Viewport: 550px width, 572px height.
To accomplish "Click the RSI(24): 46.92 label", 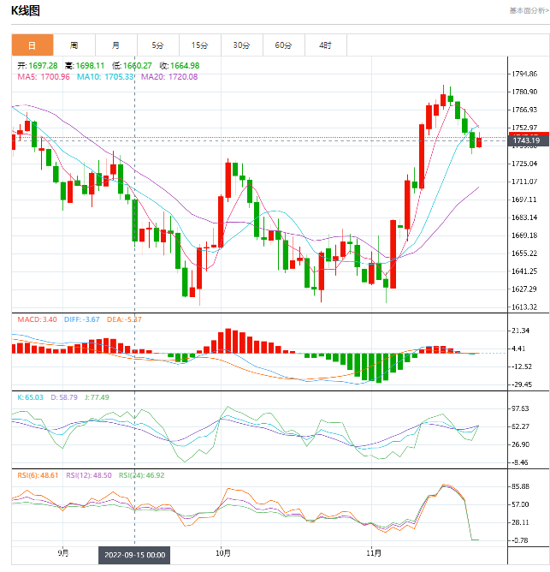I will (142, 475).
